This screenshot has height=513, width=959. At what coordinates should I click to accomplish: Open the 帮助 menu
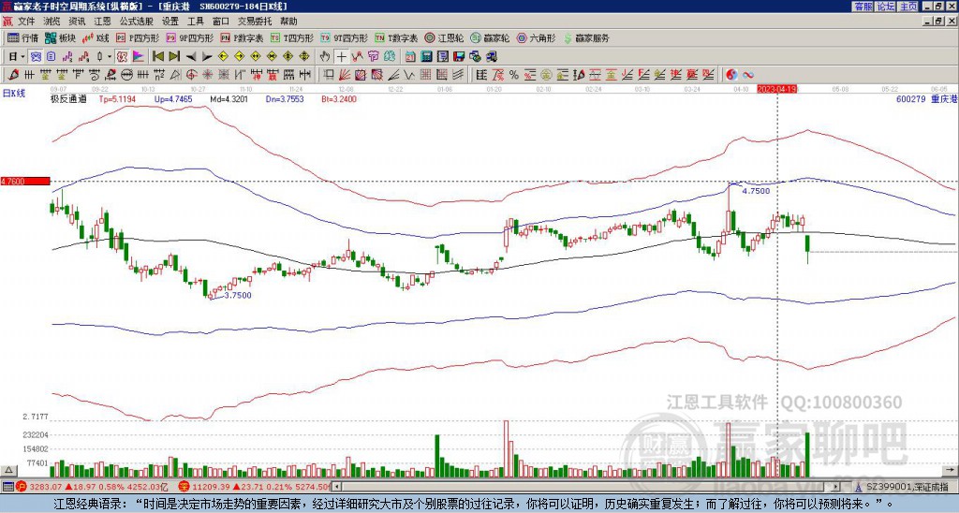coord(288,22)
